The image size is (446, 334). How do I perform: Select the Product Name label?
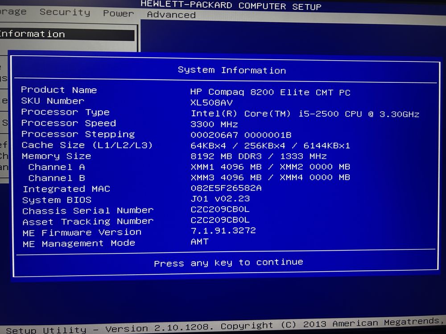click(59, 90)
